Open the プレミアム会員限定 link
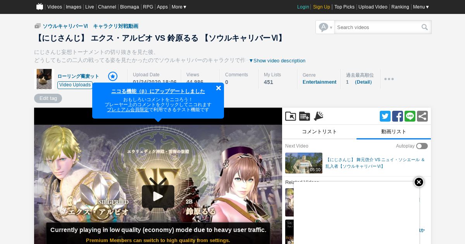The image size is (465, 244). (128, 110)
